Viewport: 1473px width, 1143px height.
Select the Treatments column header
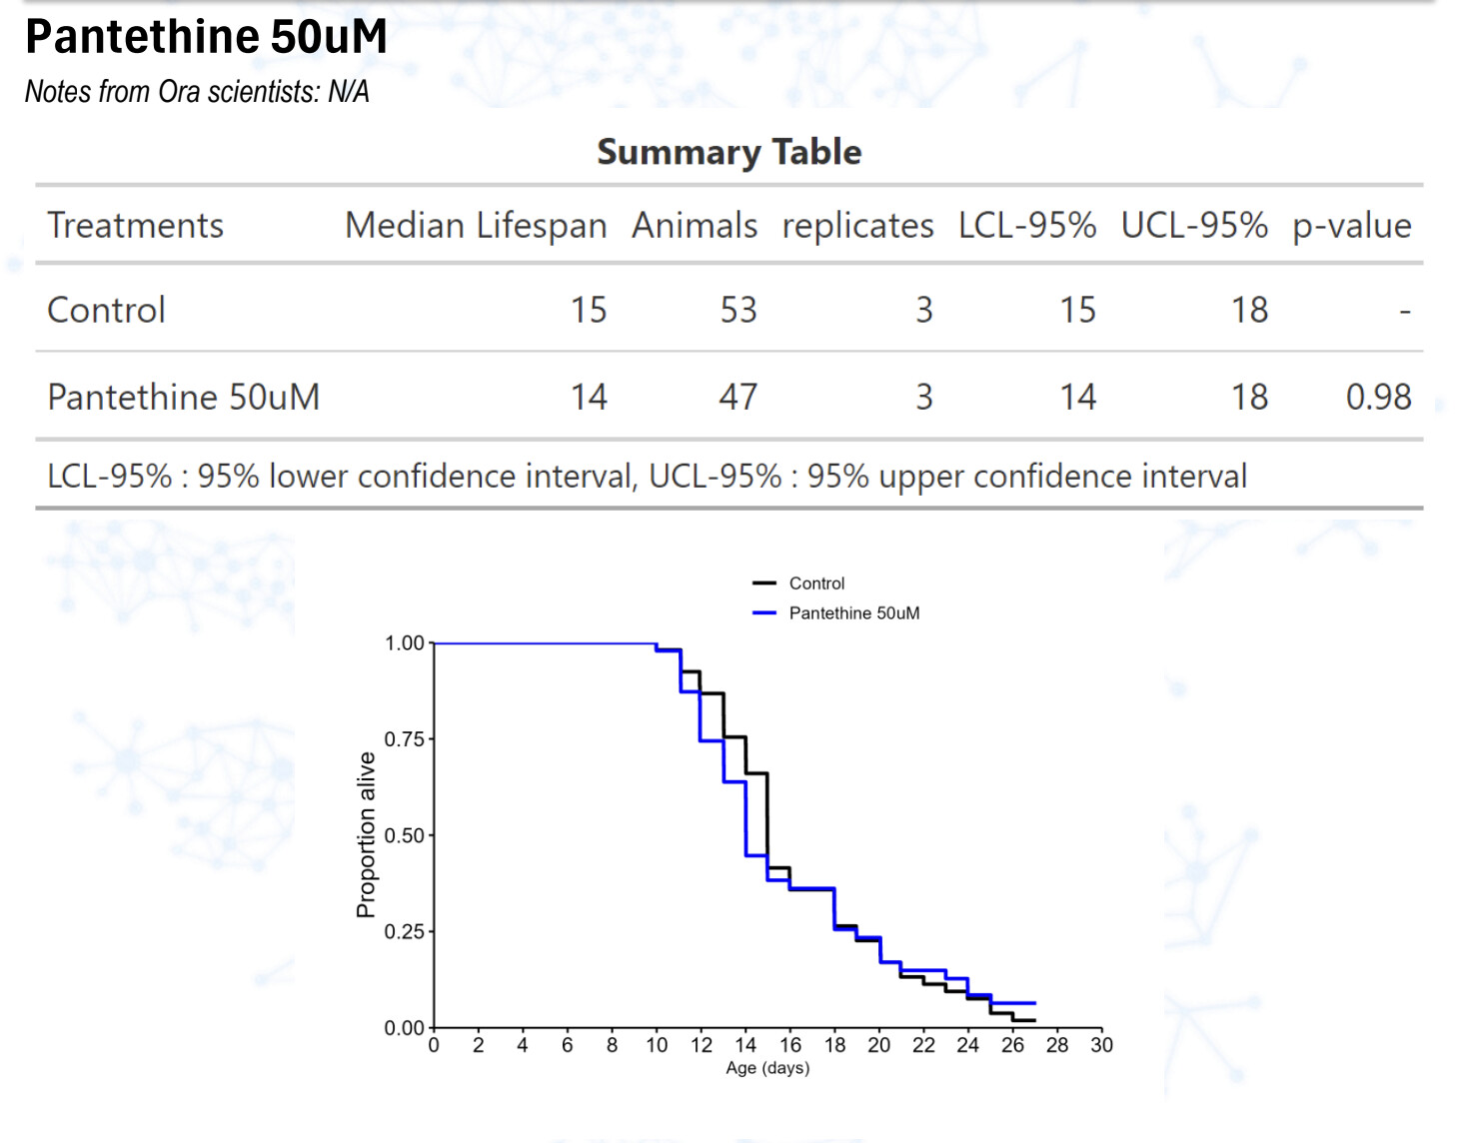pos(135,226)
